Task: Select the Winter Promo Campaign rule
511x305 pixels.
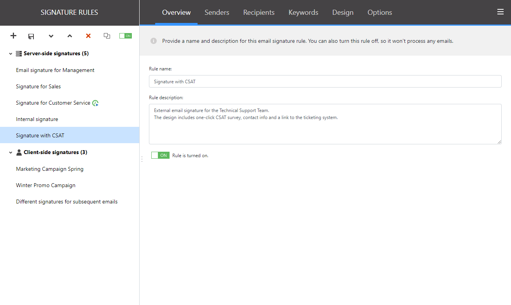Action: [45, 185]
